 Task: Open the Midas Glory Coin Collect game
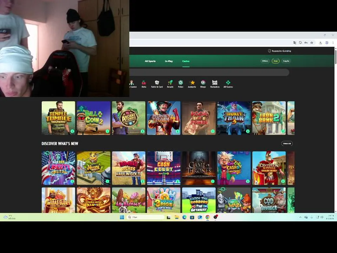pos(58,200)
